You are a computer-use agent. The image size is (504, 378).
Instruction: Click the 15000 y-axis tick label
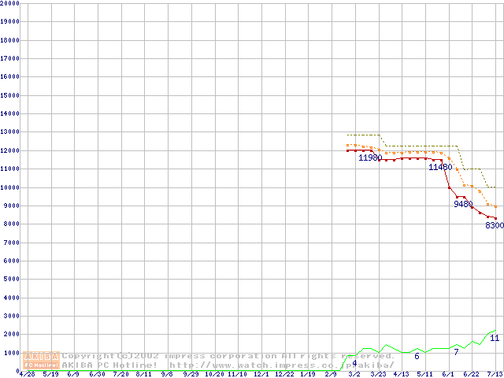9,95
